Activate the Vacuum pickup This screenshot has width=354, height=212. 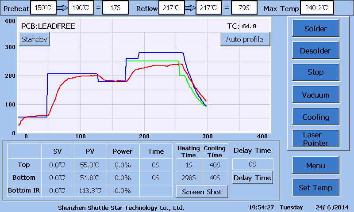click(316, 95)
